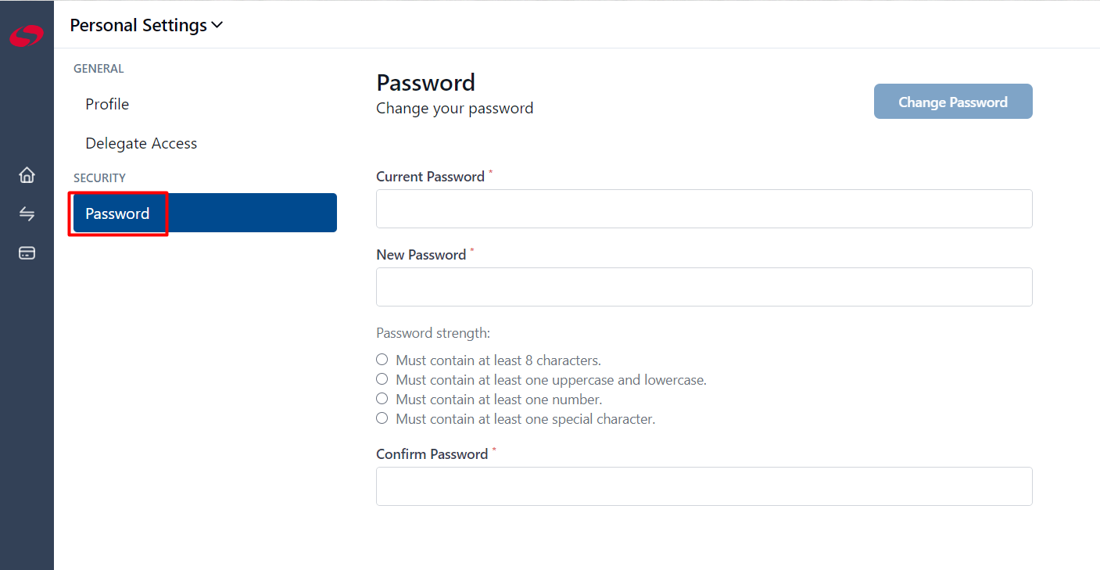Click the Password page heading
The height and width of the screenshot is (570, 1100).
pyautogui.click(x=425, y=83)
